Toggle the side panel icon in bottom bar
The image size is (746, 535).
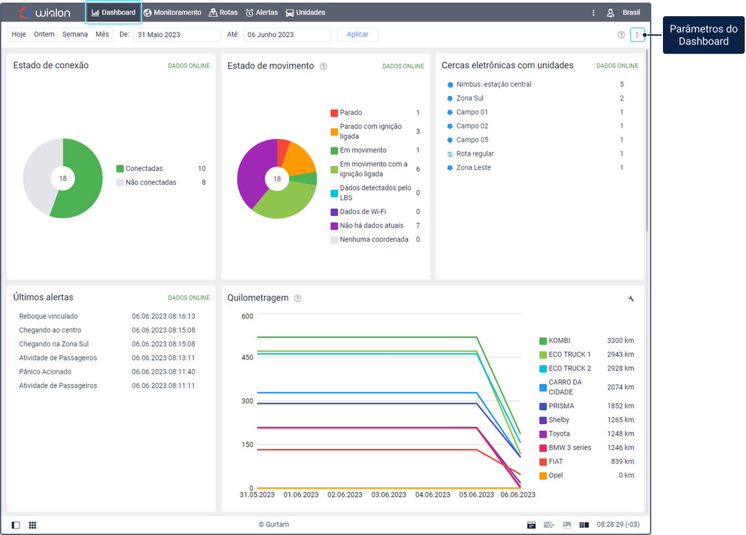click(16, 525)
